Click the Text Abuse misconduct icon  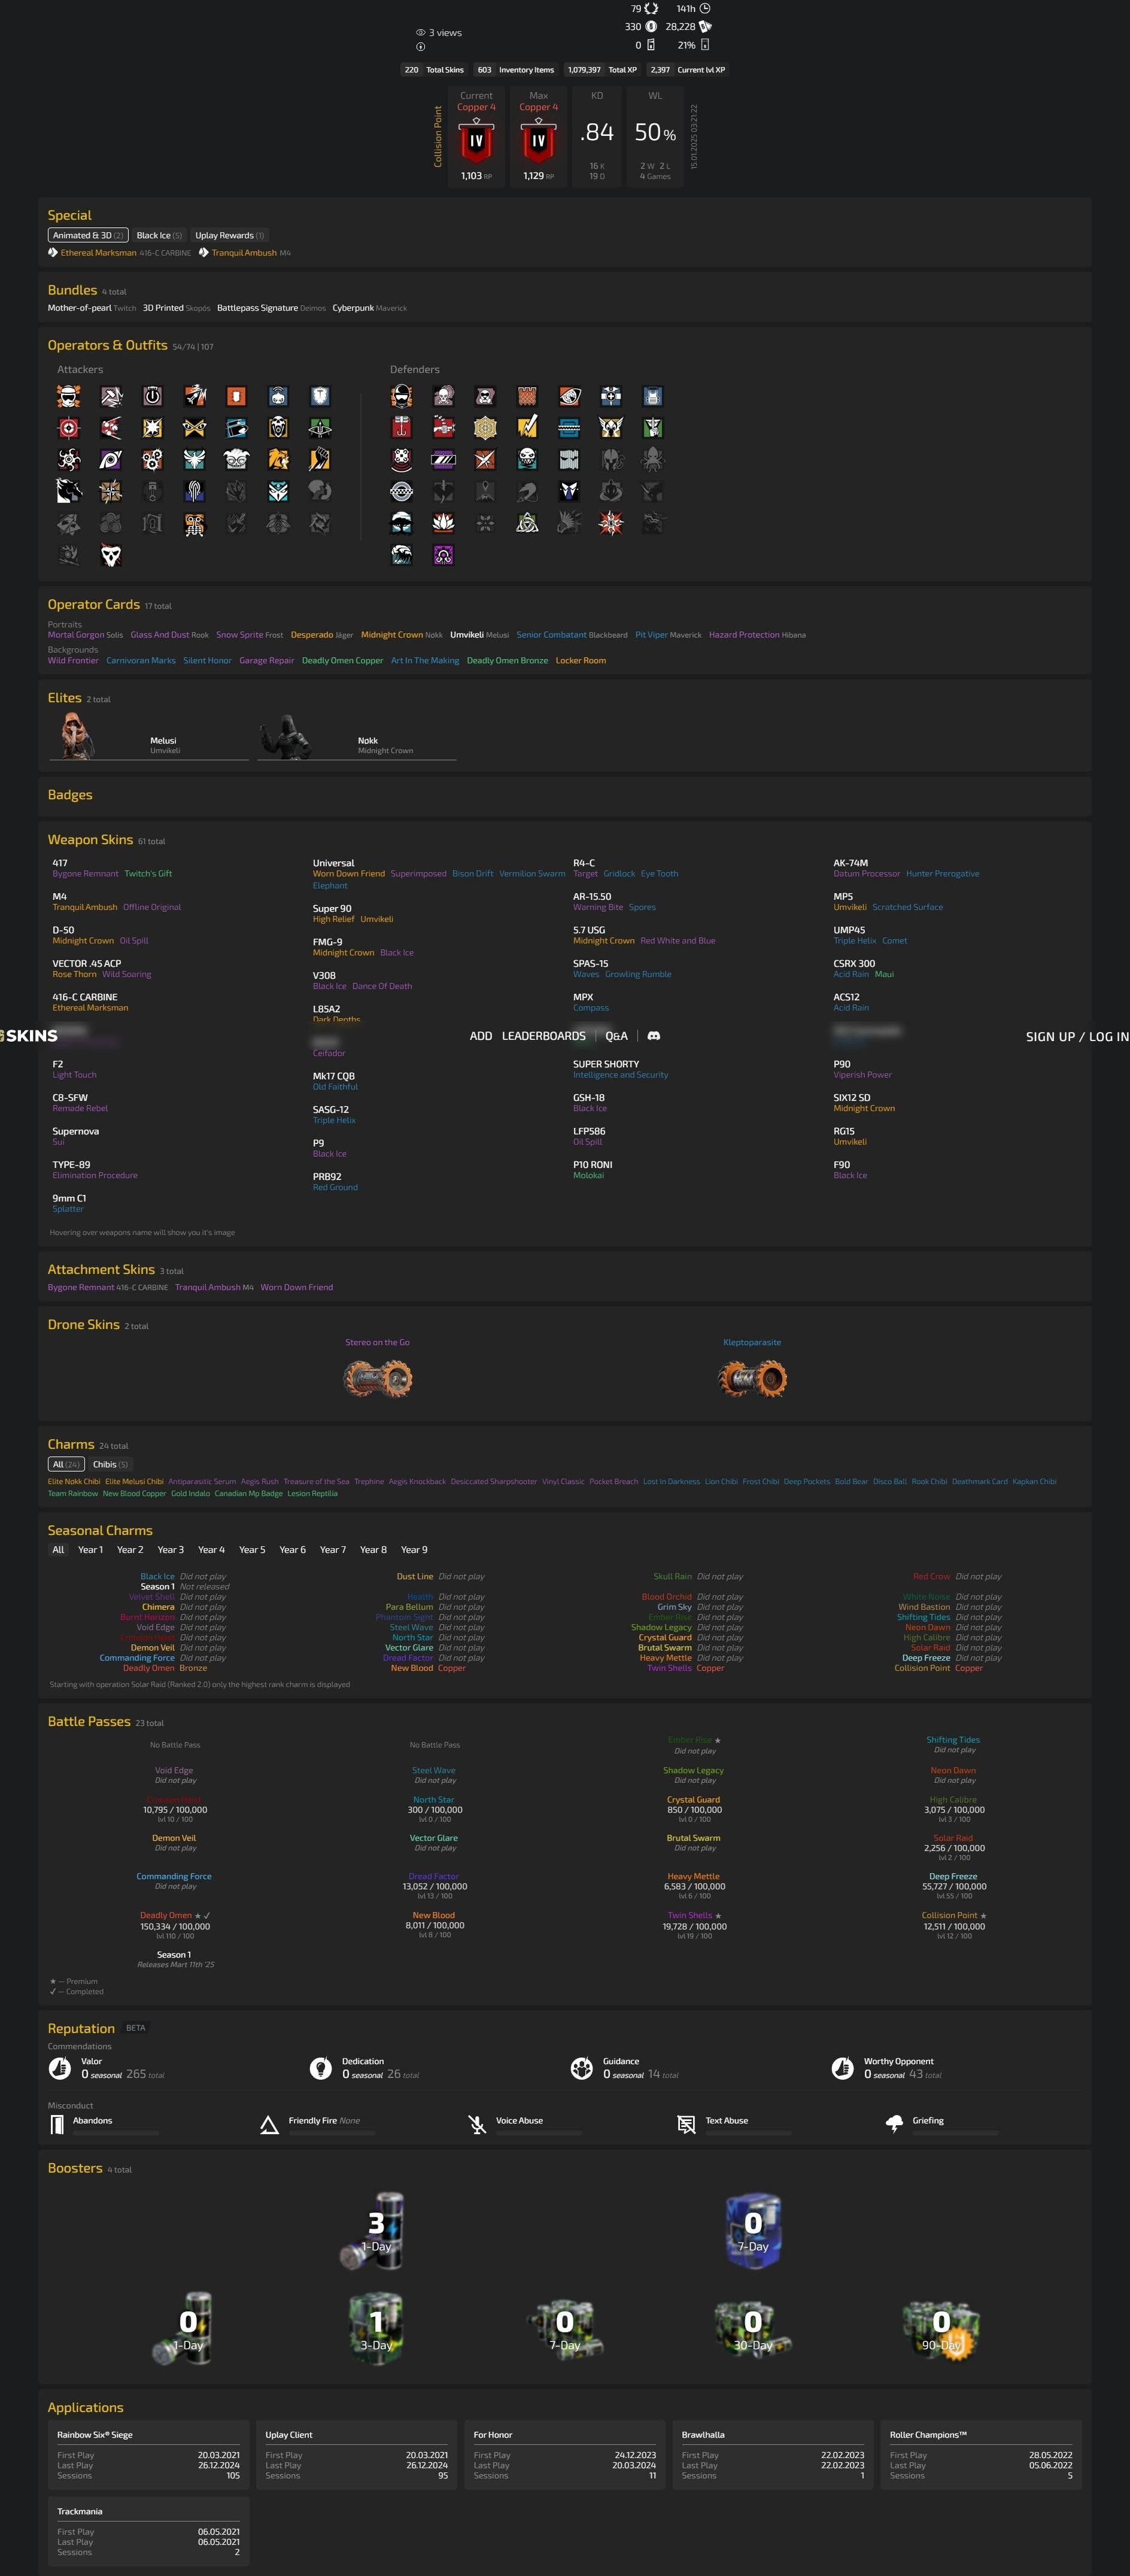(686, 2125)
